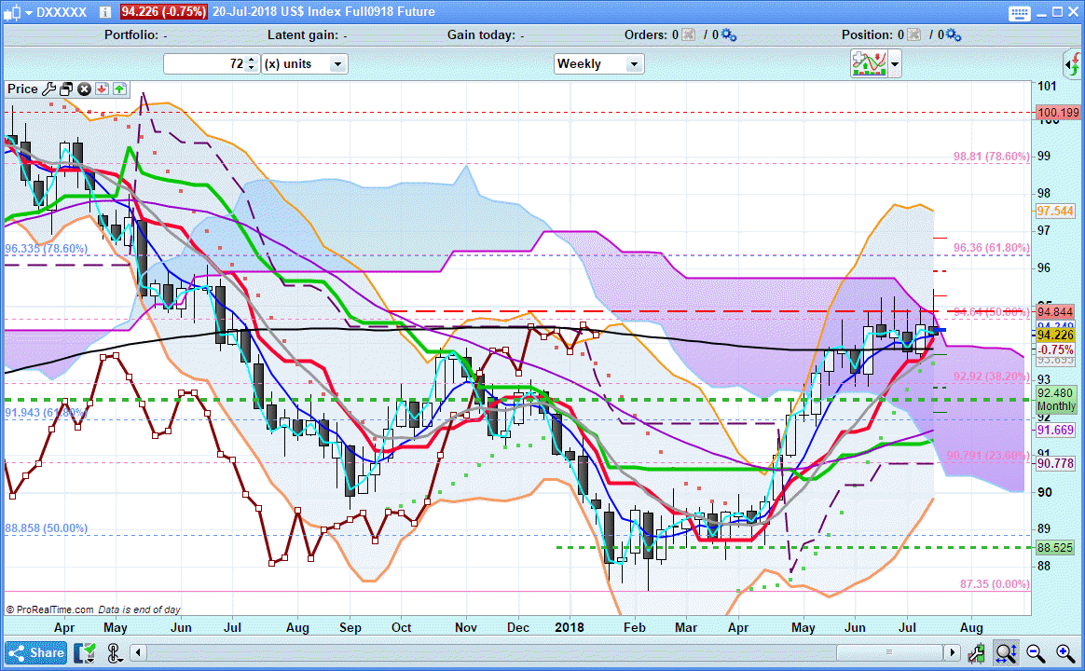Click the cancel orders icon next to Orders: 0
The image size is (1085, 671).
point(688,34)
